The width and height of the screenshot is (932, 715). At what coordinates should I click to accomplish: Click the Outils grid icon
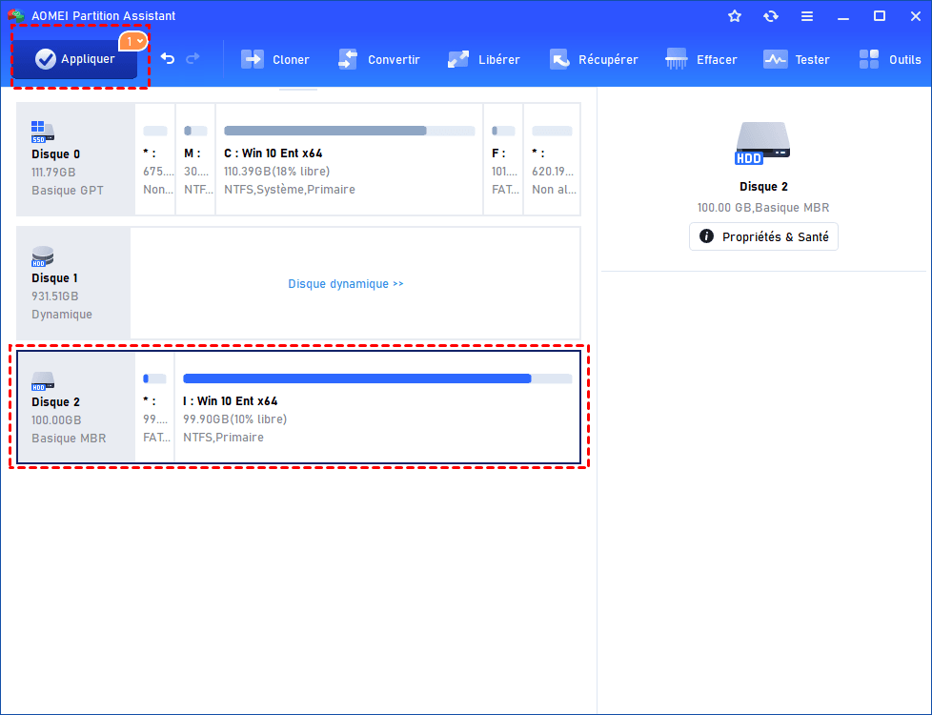click(869, 59)
